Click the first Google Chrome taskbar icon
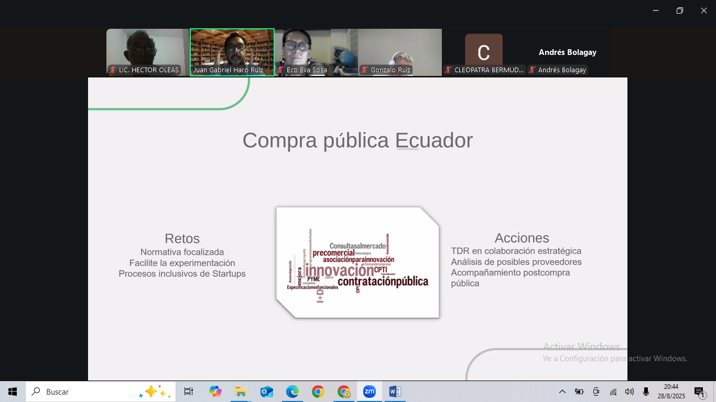The width and height of the screenshot is (716, 402). [x=318, y=392]
